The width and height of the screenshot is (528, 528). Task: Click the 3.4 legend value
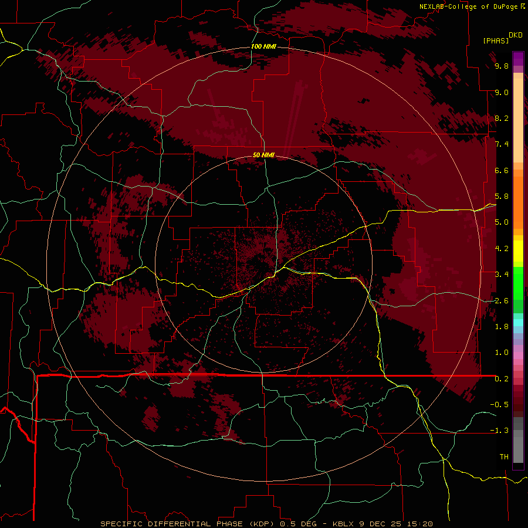(502, 275)
